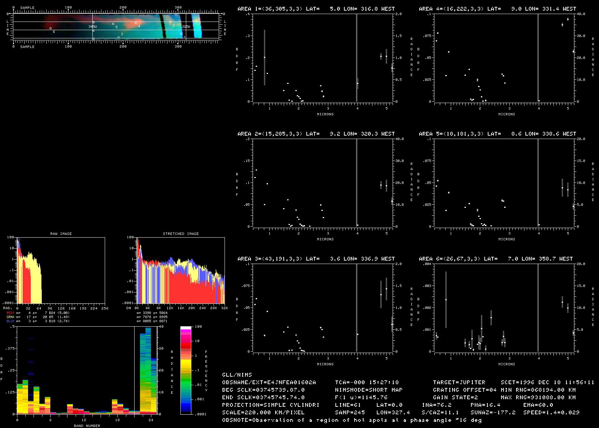This screenshot has height=428, width=599.
Task: Click the AREA 4 spectrum plot title
Action: (x=497, y=9)
